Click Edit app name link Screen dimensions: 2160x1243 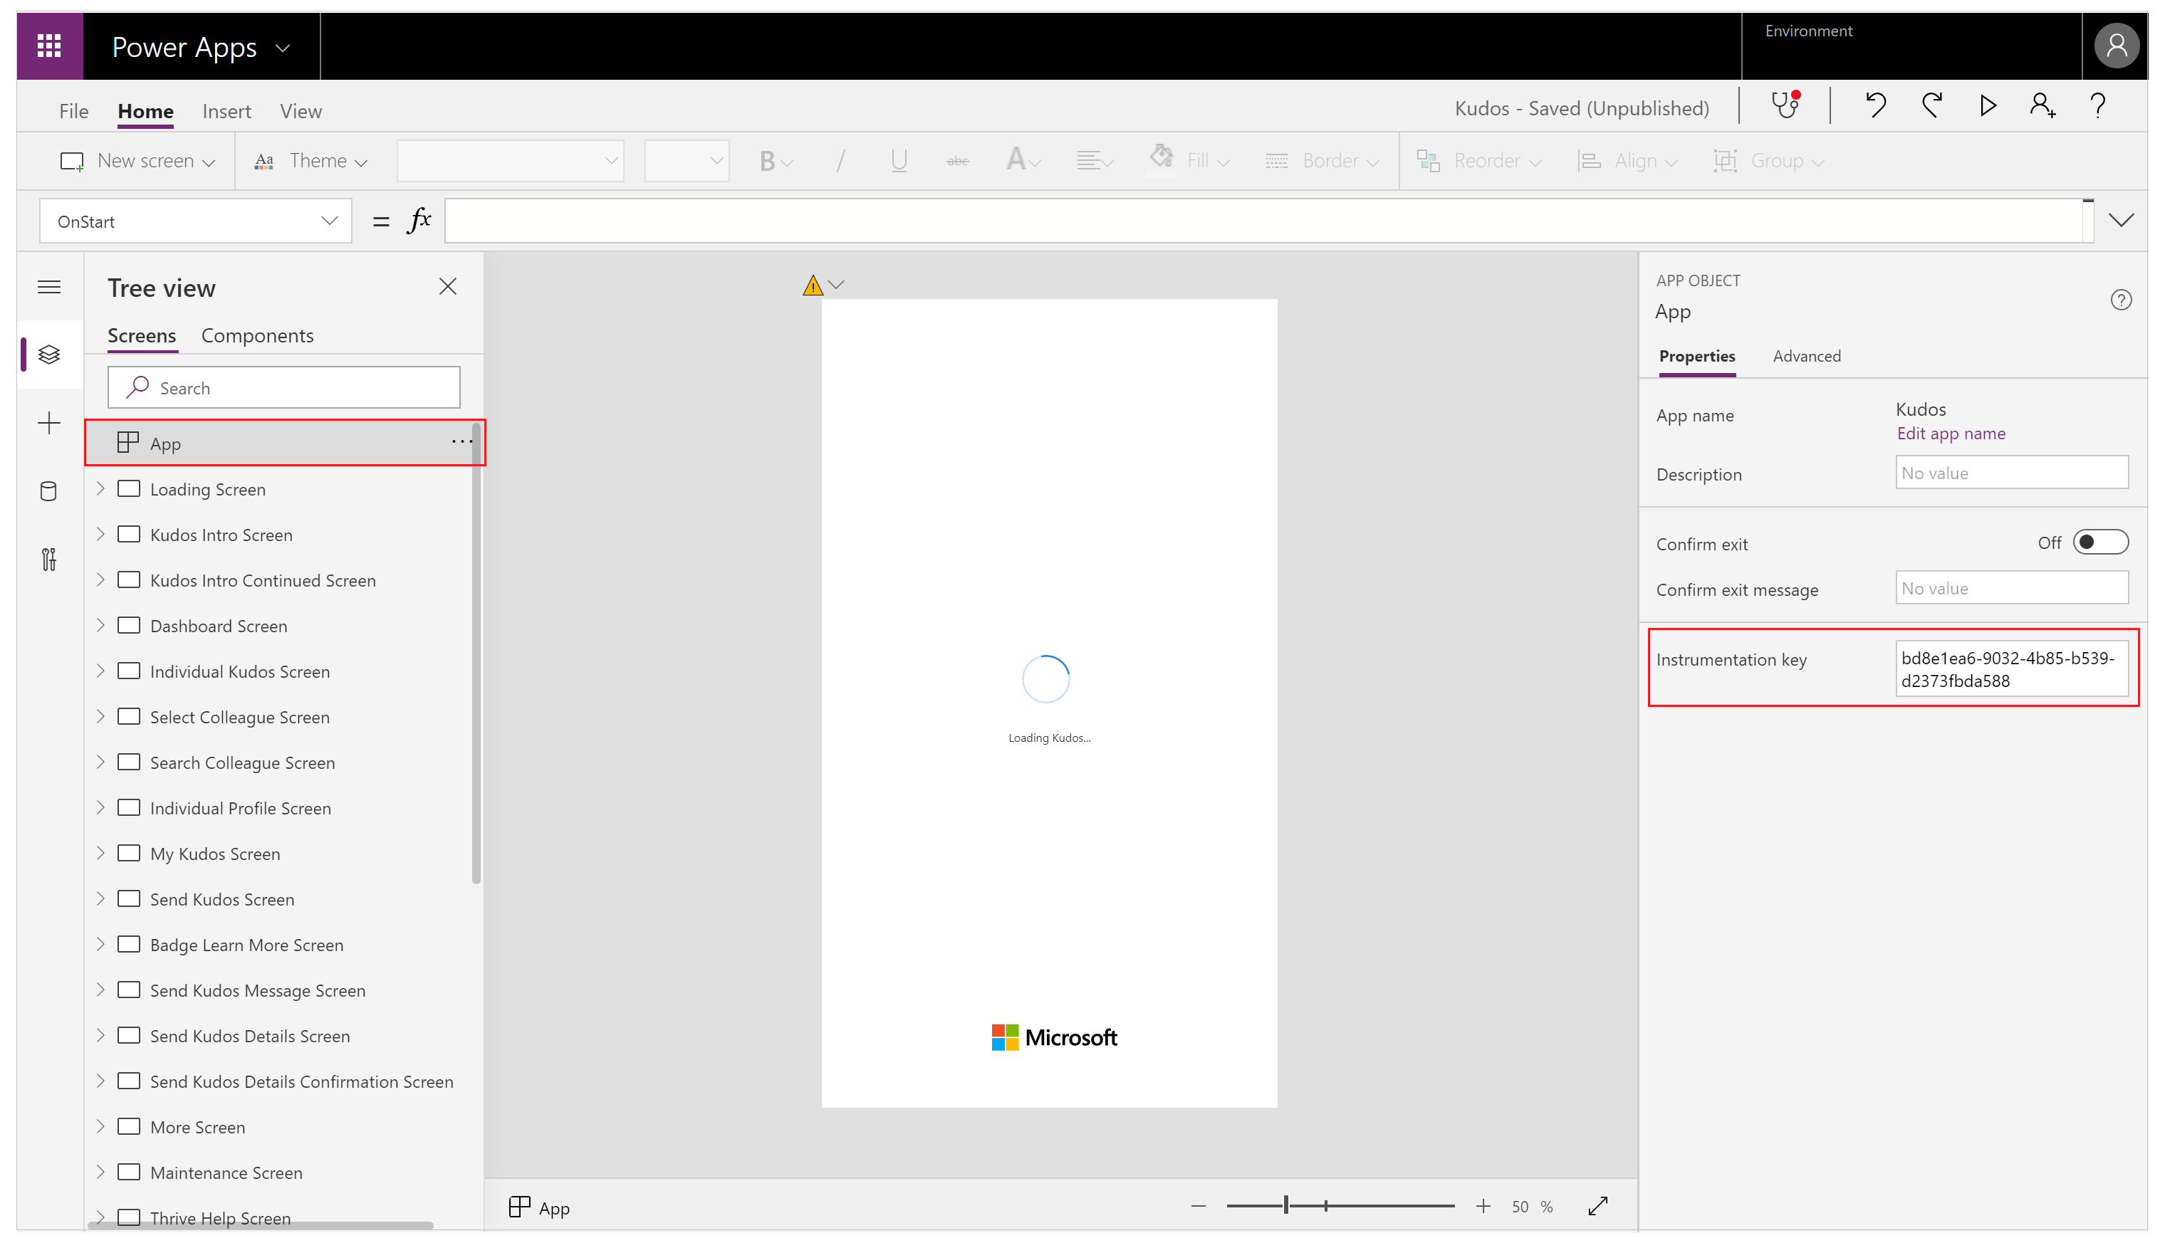coord(1949,433)
